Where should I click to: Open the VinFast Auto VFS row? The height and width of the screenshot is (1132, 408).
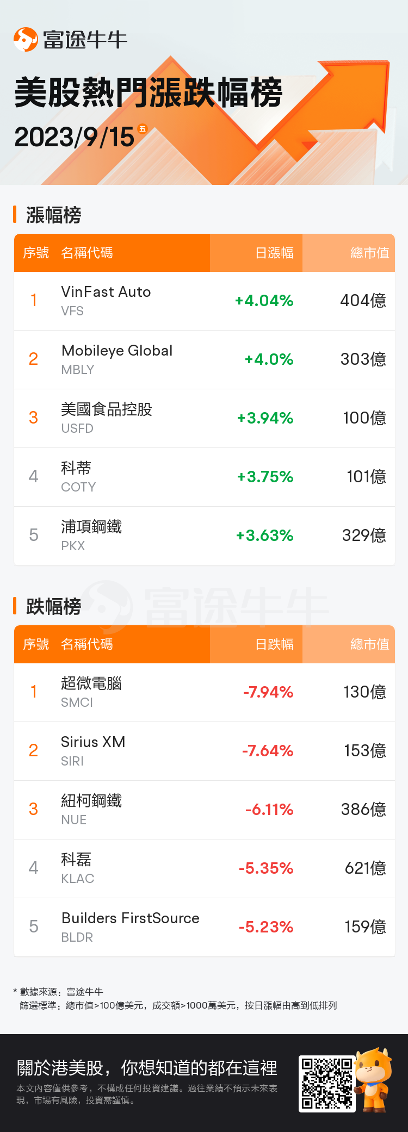coord(205,301)
